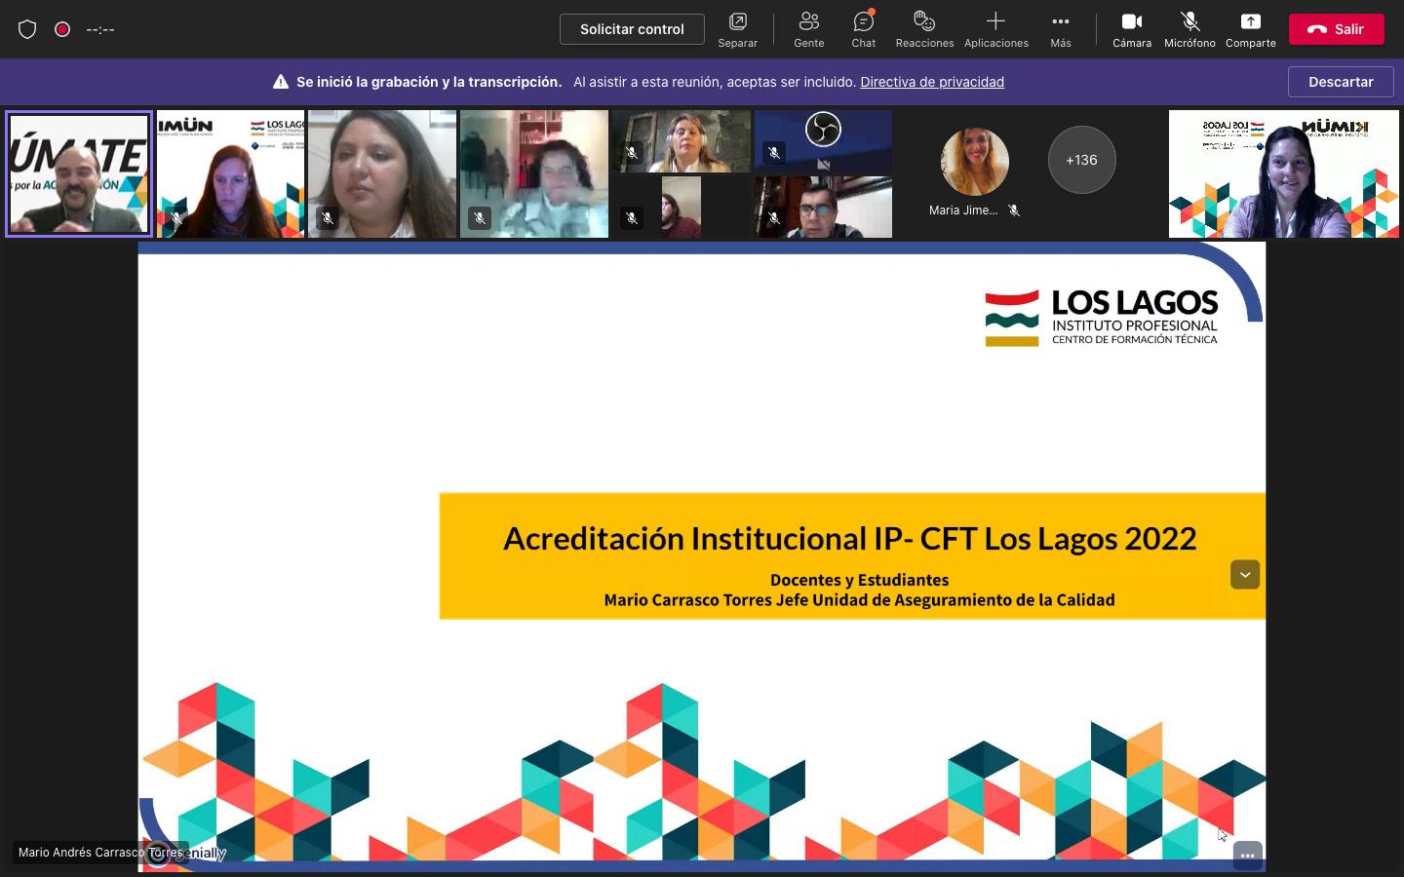This screenshot has height=877, width=1404.
Task: Open the Más options menu
Action: click(x=1061, y=30)
